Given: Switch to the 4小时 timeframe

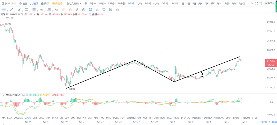Looking at the screenshot, I should (x=156, y=4).
